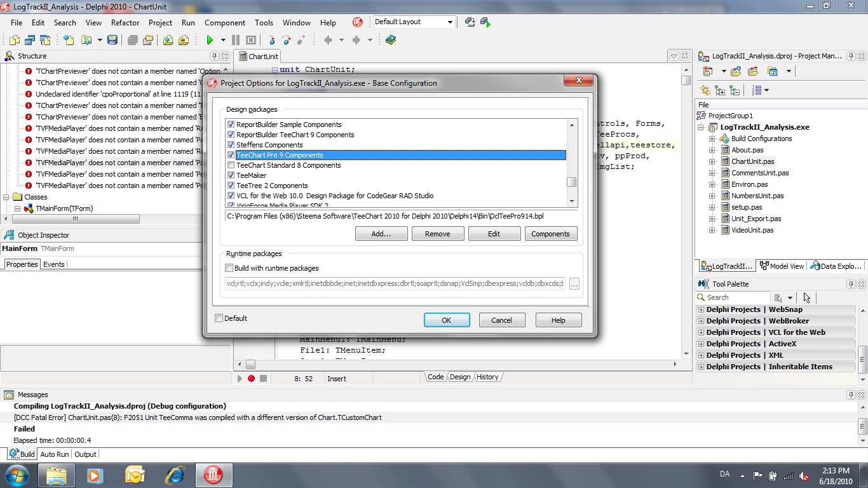Click the Trace Into debug icon

click(271, 40)
